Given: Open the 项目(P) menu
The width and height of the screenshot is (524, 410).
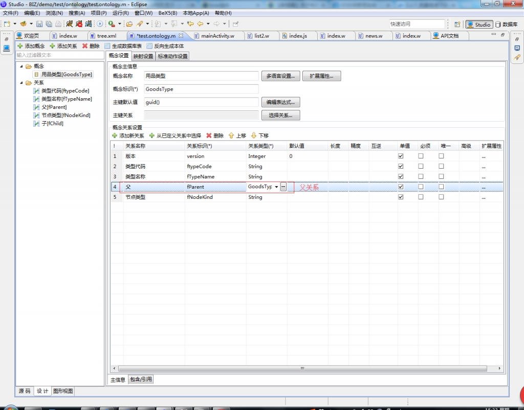Looking at the screenshot, I should (99, 13).
